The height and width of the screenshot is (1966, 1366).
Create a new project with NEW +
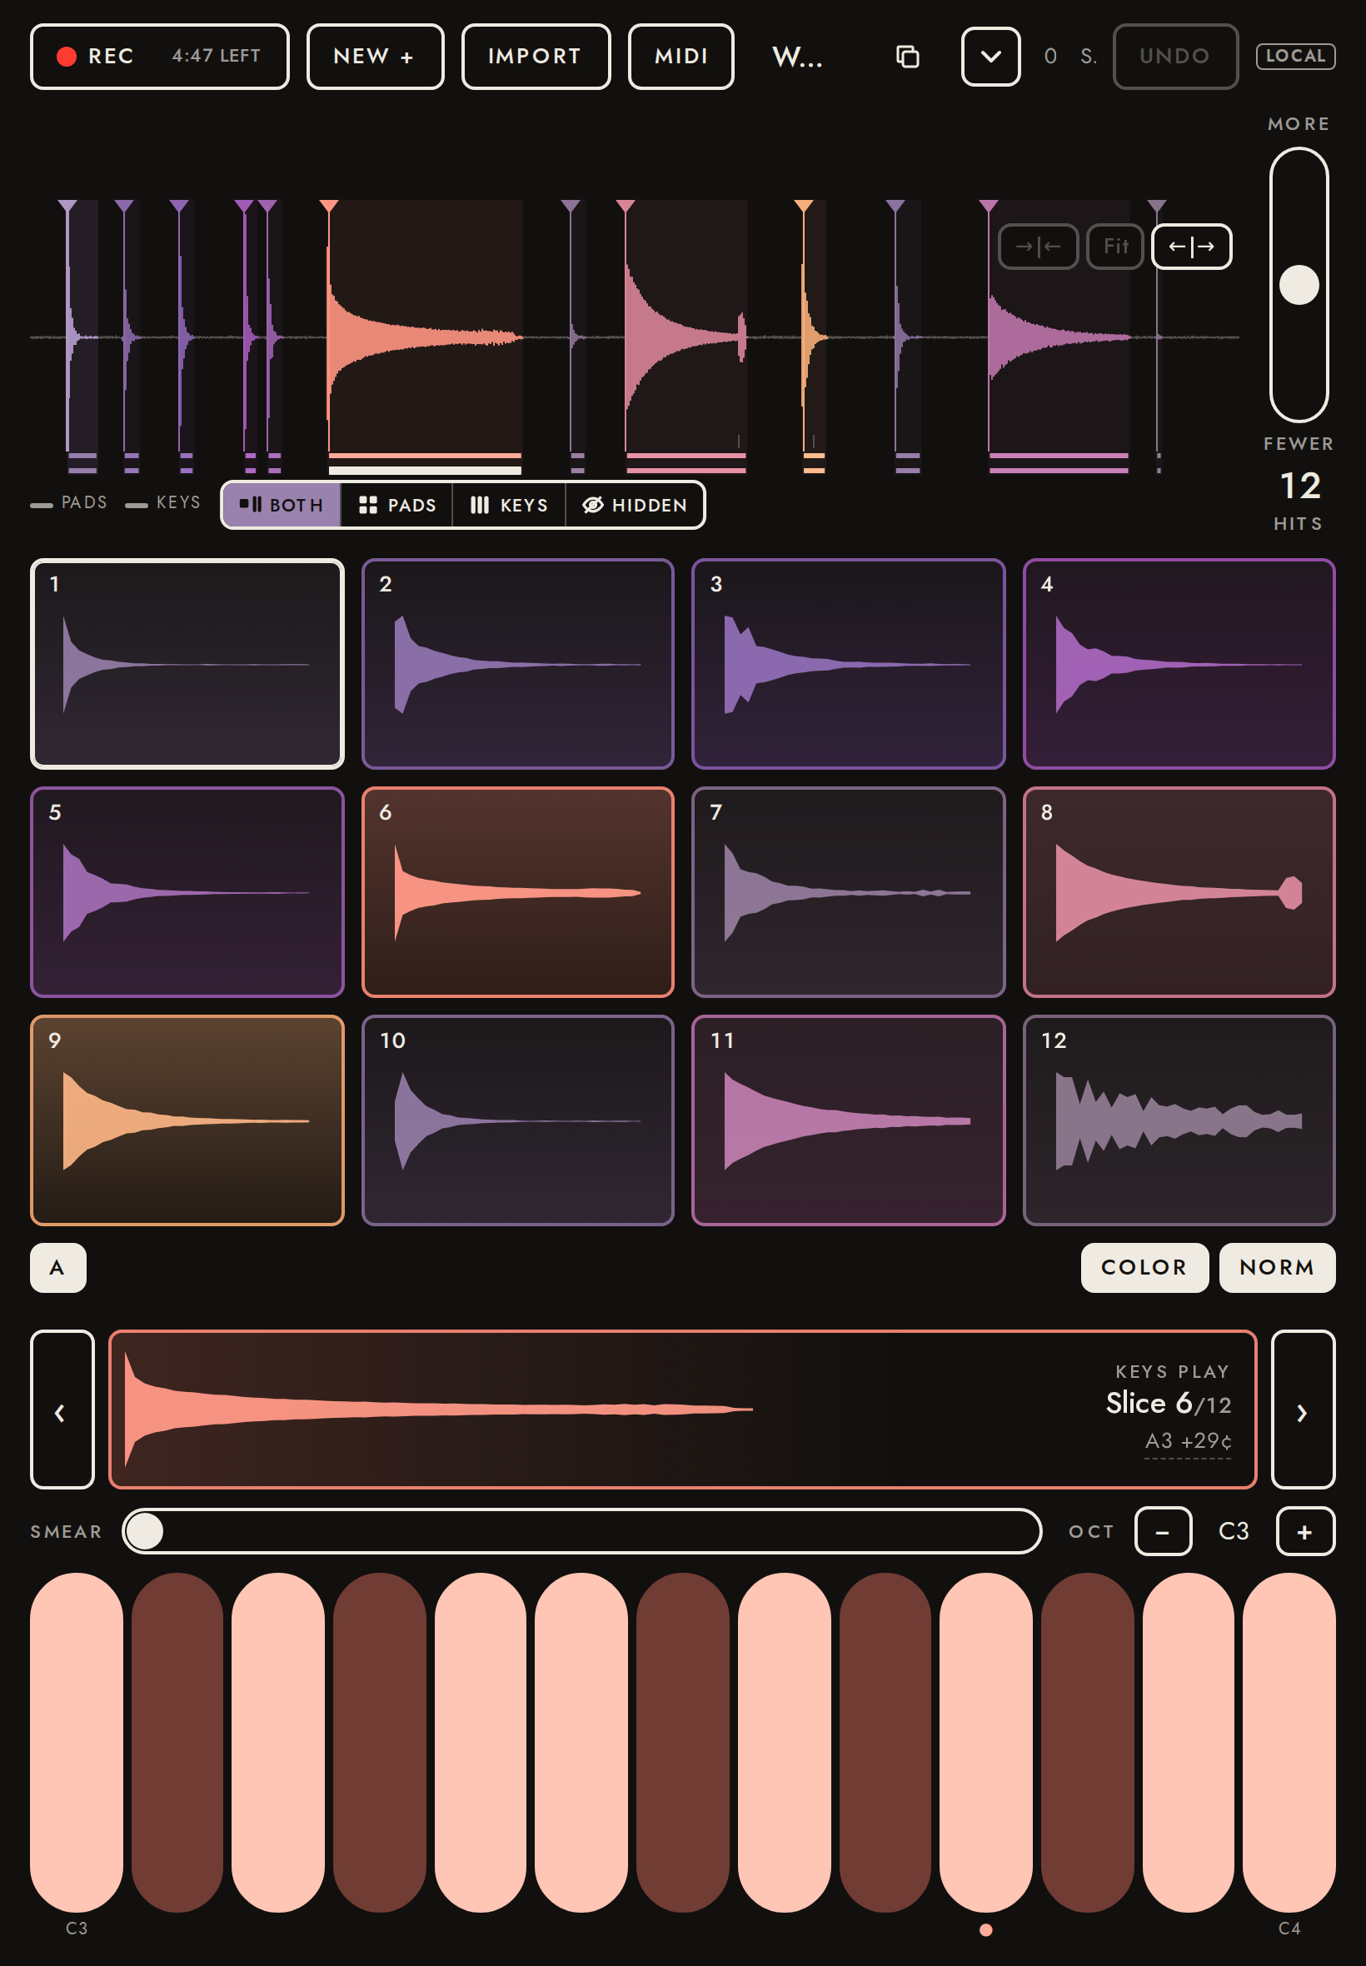click(375, 57)
